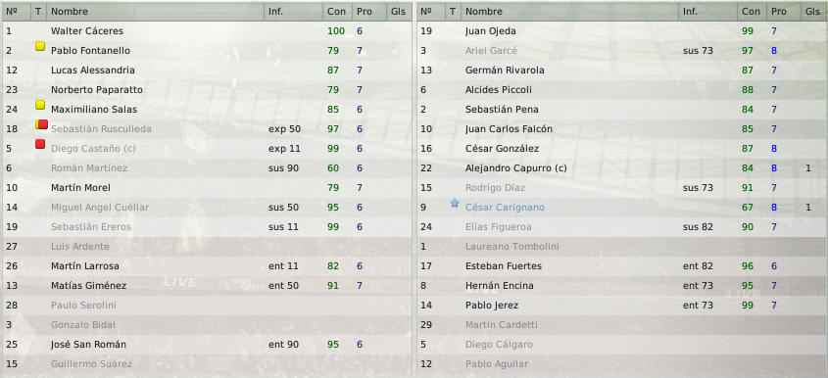Select Pablo Jerez in the substitutes

coord(622,306)
